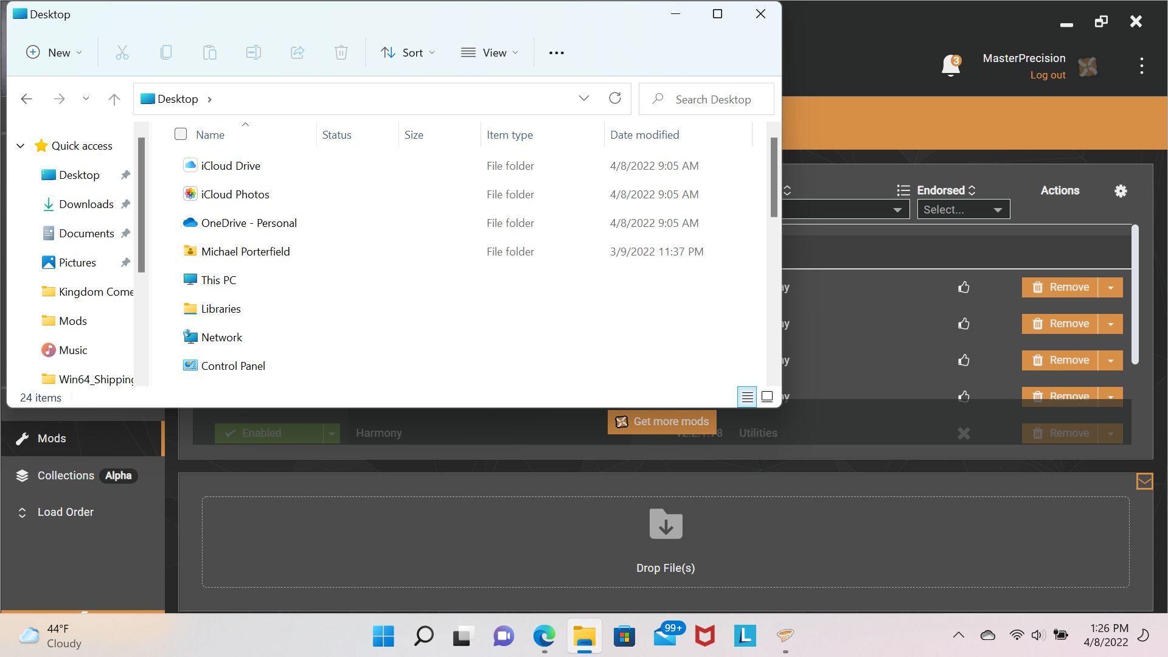Open Microsoft Edge from the taskbar
Screen dimensions: 1168x657
point(544,636)
